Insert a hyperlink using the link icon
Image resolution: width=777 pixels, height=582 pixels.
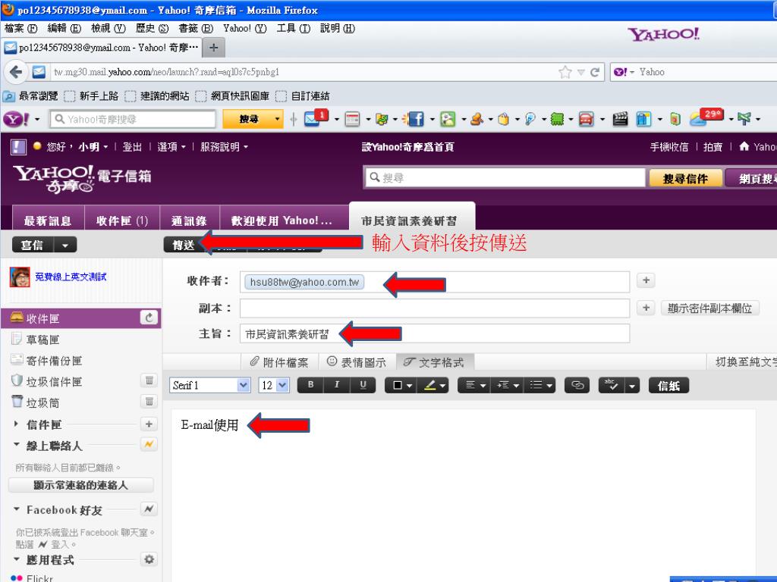[x=577, y=385]
